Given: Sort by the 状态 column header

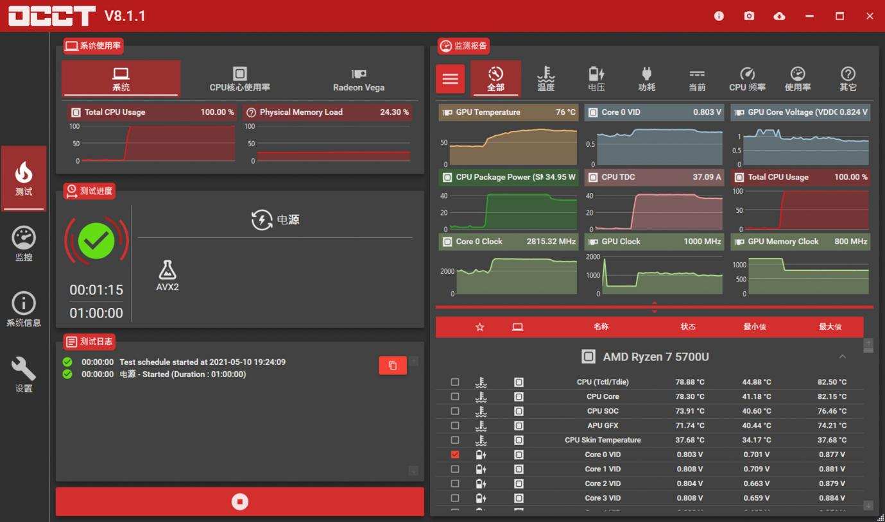Looking at the screenshot, I should coord(688,327).
